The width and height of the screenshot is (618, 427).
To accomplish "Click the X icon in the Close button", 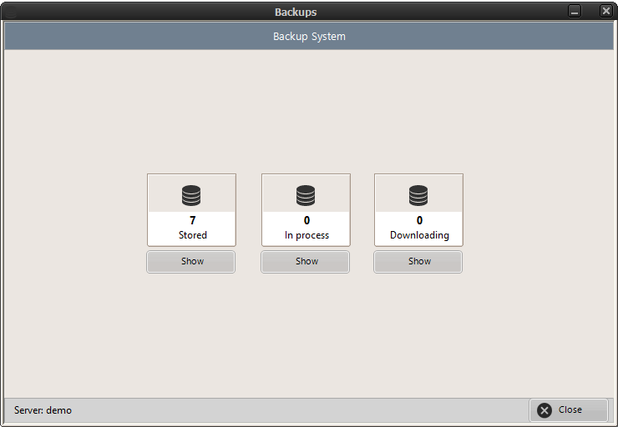I will 545,410.
